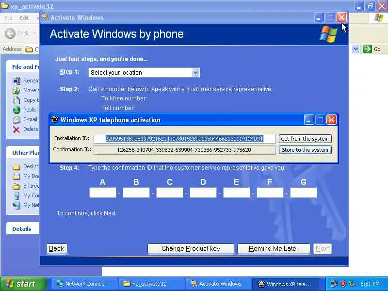Minimize the xp_activate32 Explorer window
Image resolution: width=388 pixels, height=291 pixels.
click(x=359, y=5)
